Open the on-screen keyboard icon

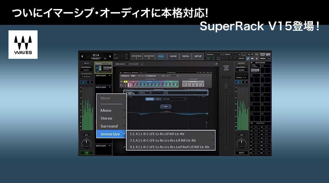(252, 58)
